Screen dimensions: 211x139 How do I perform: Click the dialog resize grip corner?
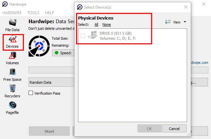point(189,135)
